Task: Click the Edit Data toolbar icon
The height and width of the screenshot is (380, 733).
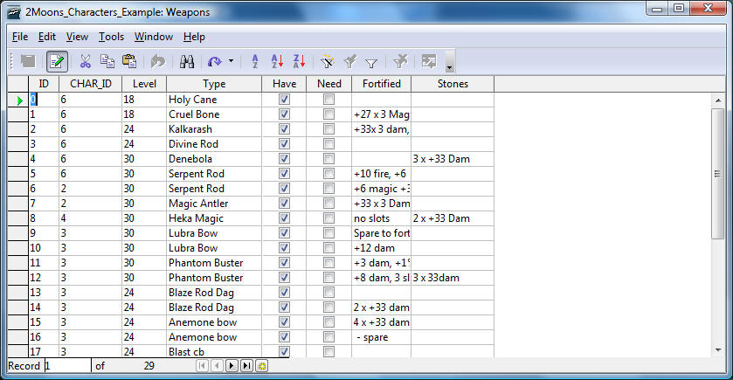Action: 57,61
